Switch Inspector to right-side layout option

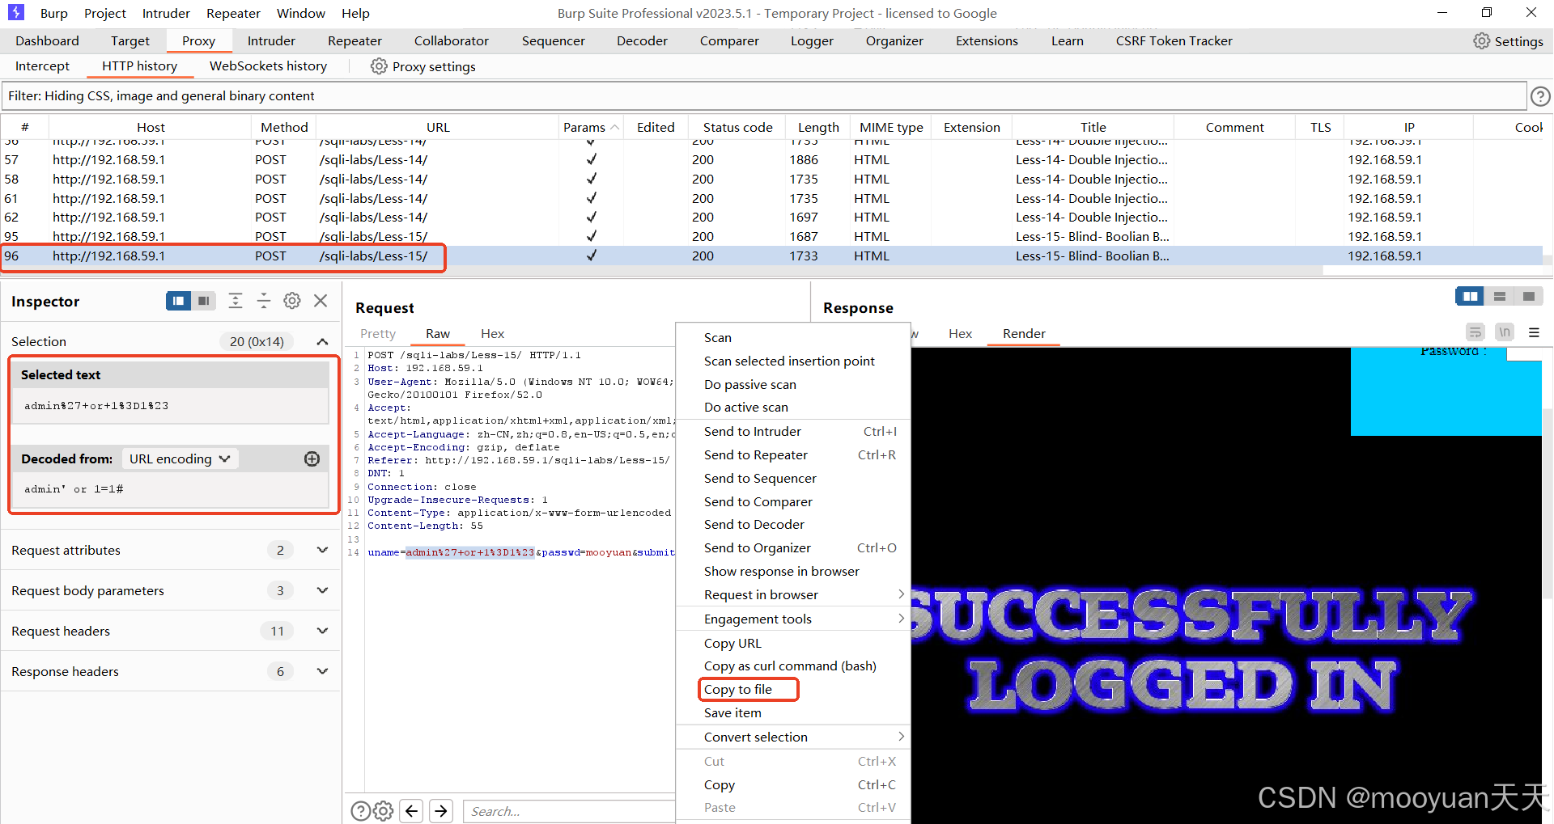click(x=204, y=301)
